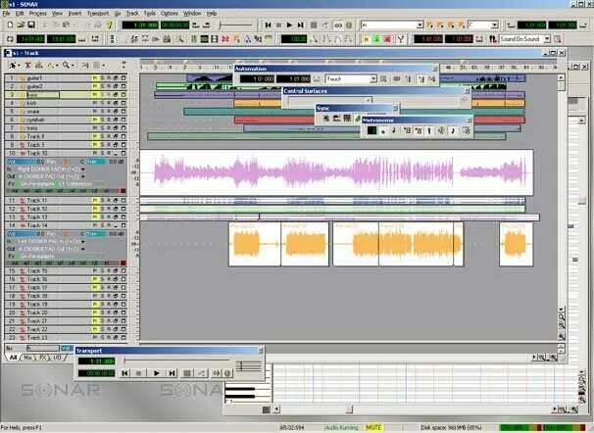
Task: Solo the guitar2 track
Action: pos(102,86)
